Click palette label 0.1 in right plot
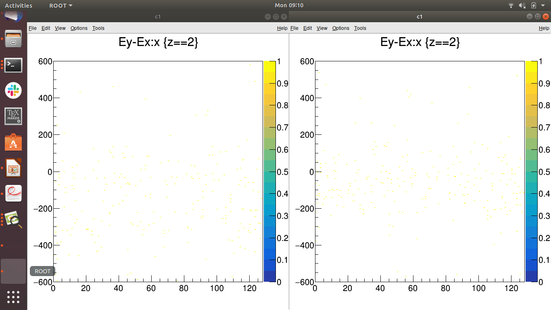 pos(544,260)
